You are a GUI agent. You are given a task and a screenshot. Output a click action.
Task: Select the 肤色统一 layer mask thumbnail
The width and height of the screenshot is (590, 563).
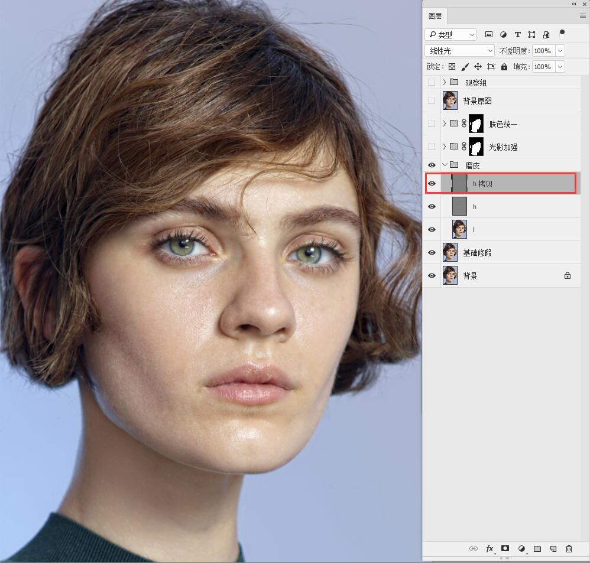tap(476, 123)
